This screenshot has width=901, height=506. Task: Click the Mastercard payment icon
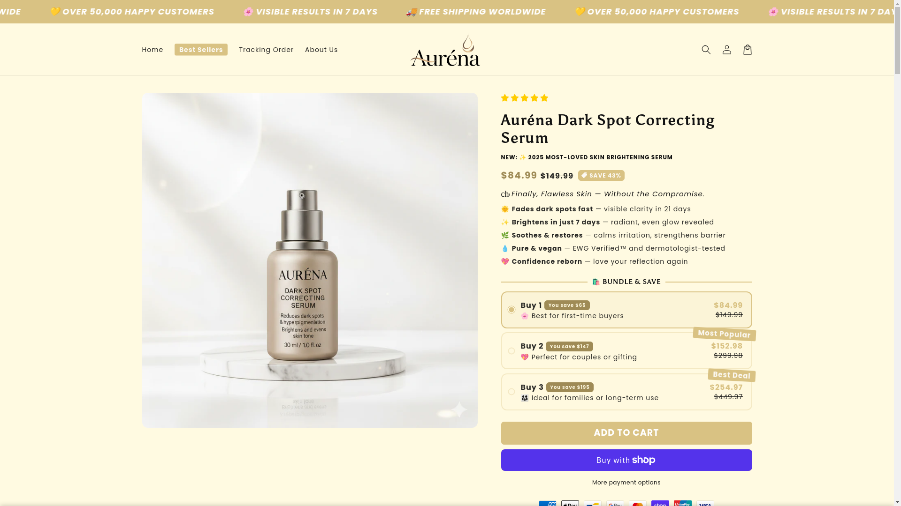637,504
